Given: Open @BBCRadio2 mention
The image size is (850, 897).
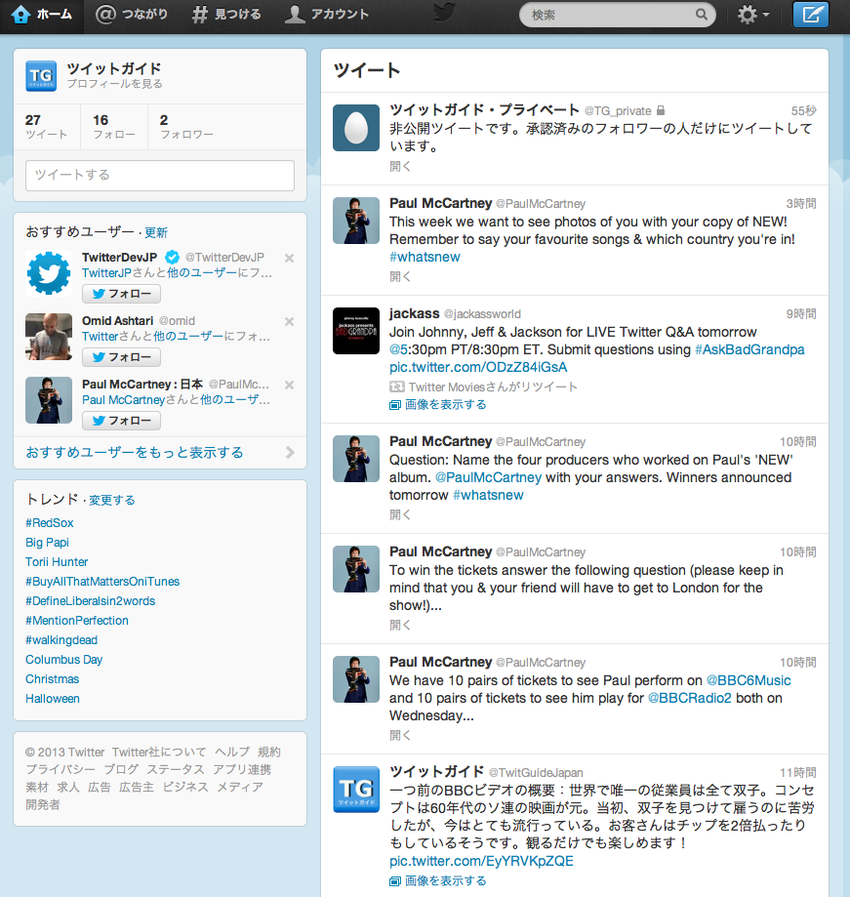Looking at the screenshot, I should pyautogui.click(x=690, y=699).
